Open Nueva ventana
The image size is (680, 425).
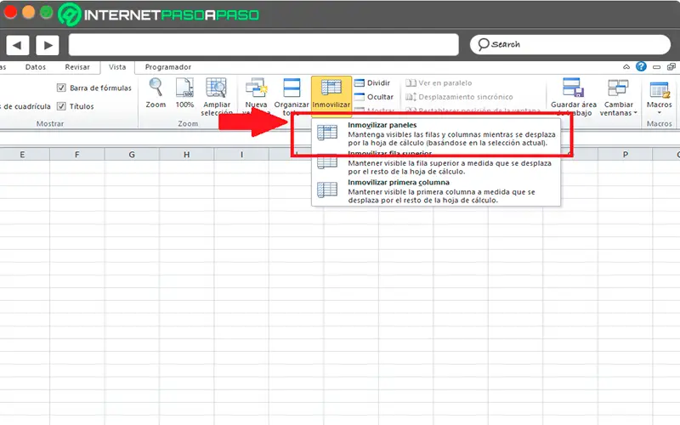click(256, 96)
